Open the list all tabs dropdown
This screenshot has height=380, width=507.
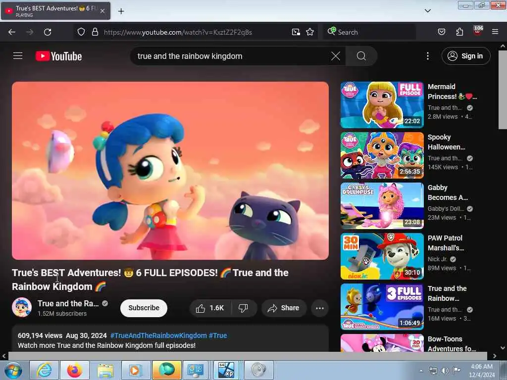(x=427, y=11)
